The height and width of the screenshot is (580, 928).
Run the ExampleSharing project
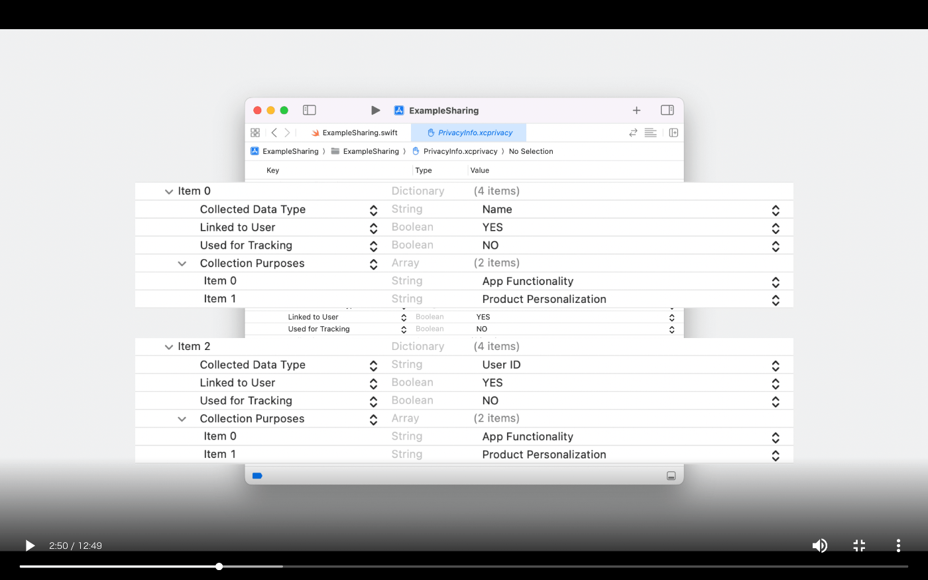click(375, 110)
